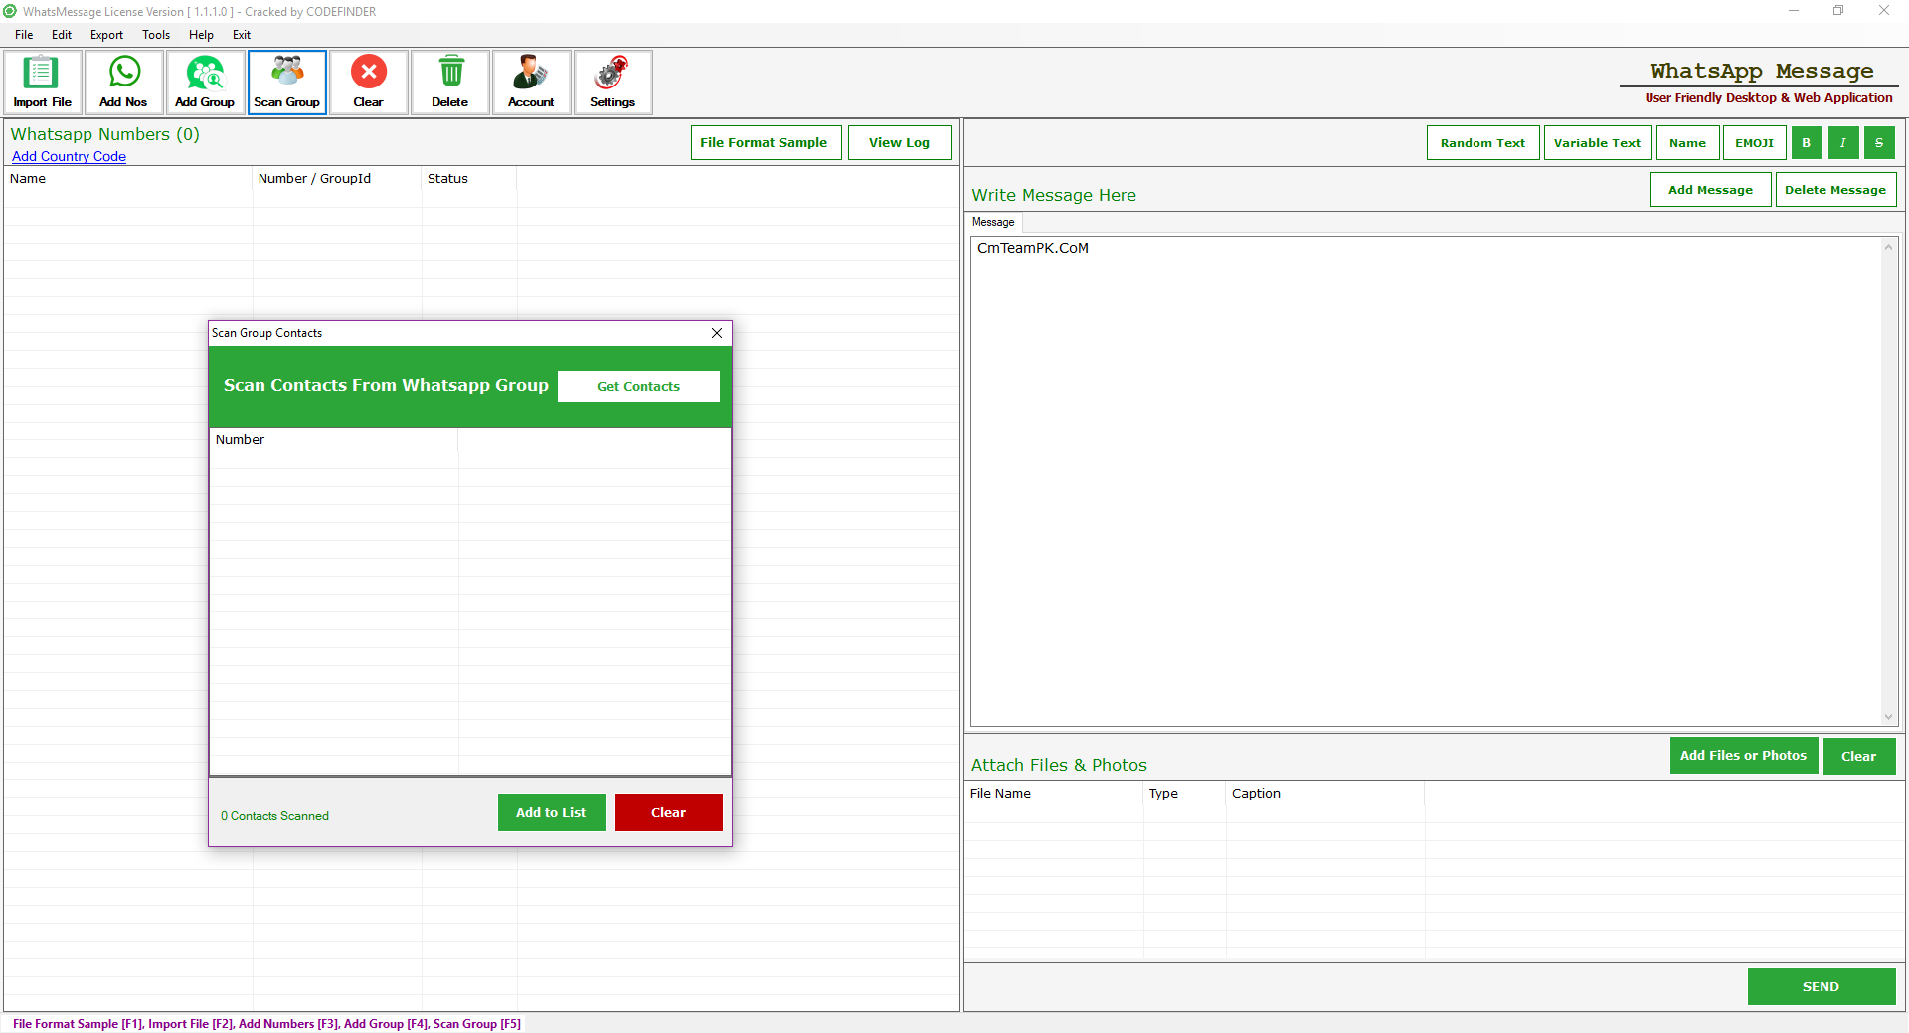Click the Number column header in dialog
This screenshot has width=1909, height=1033.
tap(334, 440)
